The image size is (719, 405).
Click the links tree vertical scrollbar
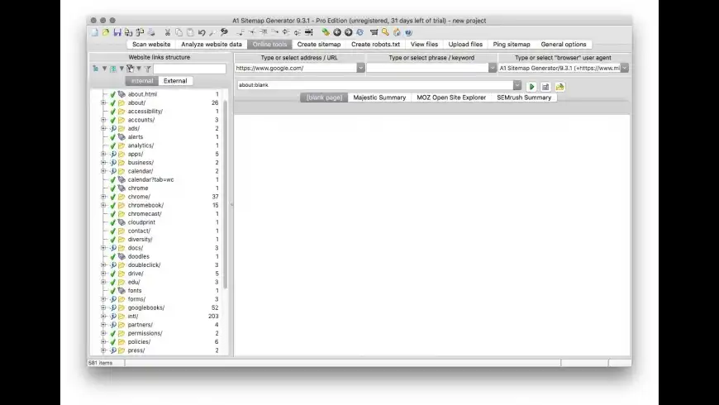[x=226, y=194]
